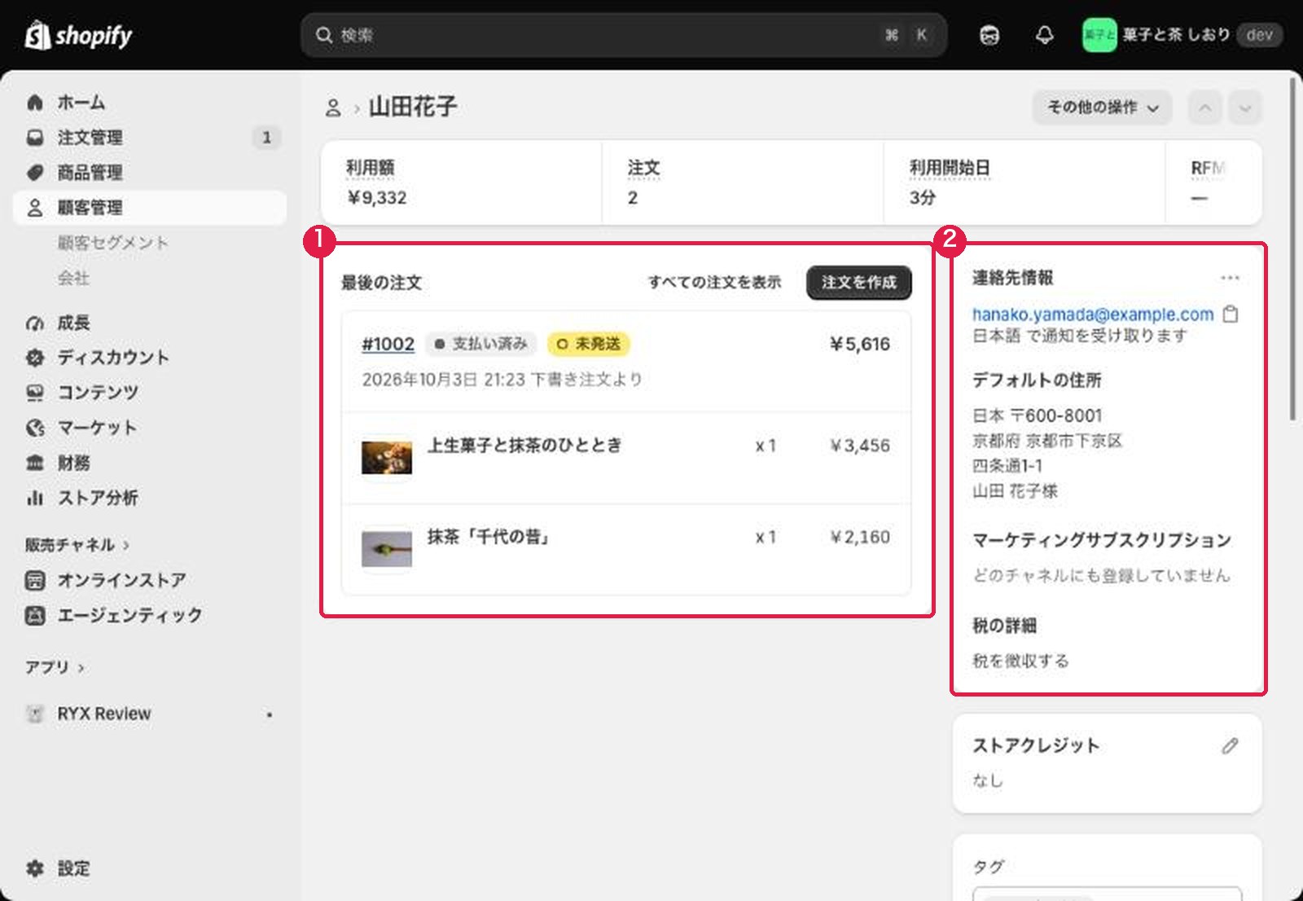Click the Shopify logo
Screen dimensions: 1303x901
pyautogui.click(x=78, y=35)
